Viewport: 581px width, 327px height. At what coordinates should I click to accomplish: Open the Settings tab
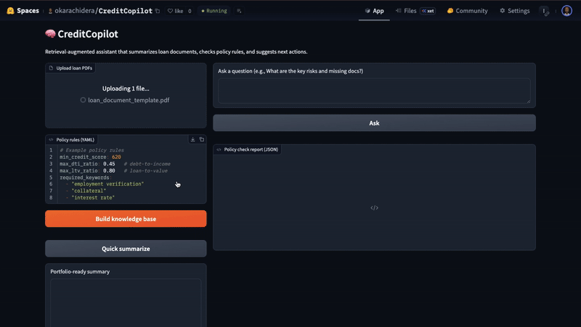(514, 11)
